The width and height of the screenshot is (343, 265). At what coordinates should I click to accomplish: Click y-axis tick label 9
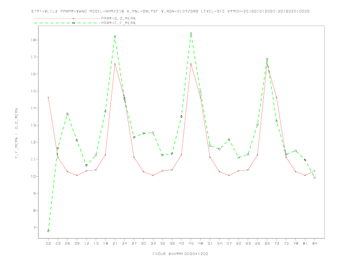35,194
